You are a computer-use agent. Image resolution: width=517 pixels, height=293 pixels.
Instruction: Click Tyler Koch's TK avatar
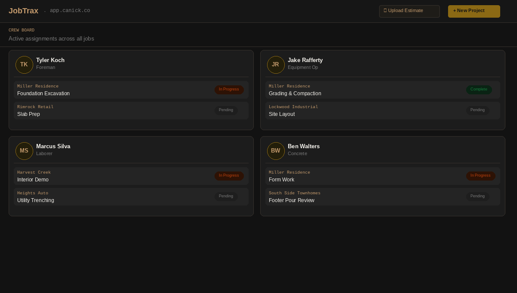(24, 65)
